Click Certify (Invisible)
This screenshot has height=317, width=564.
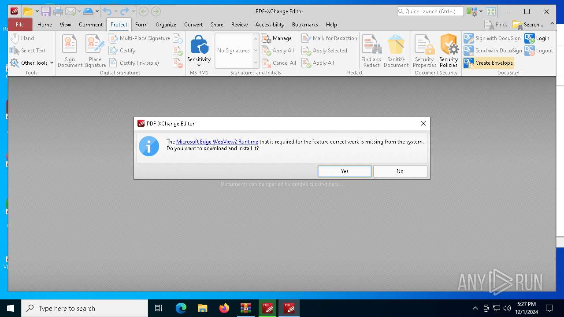coord(134,63)
